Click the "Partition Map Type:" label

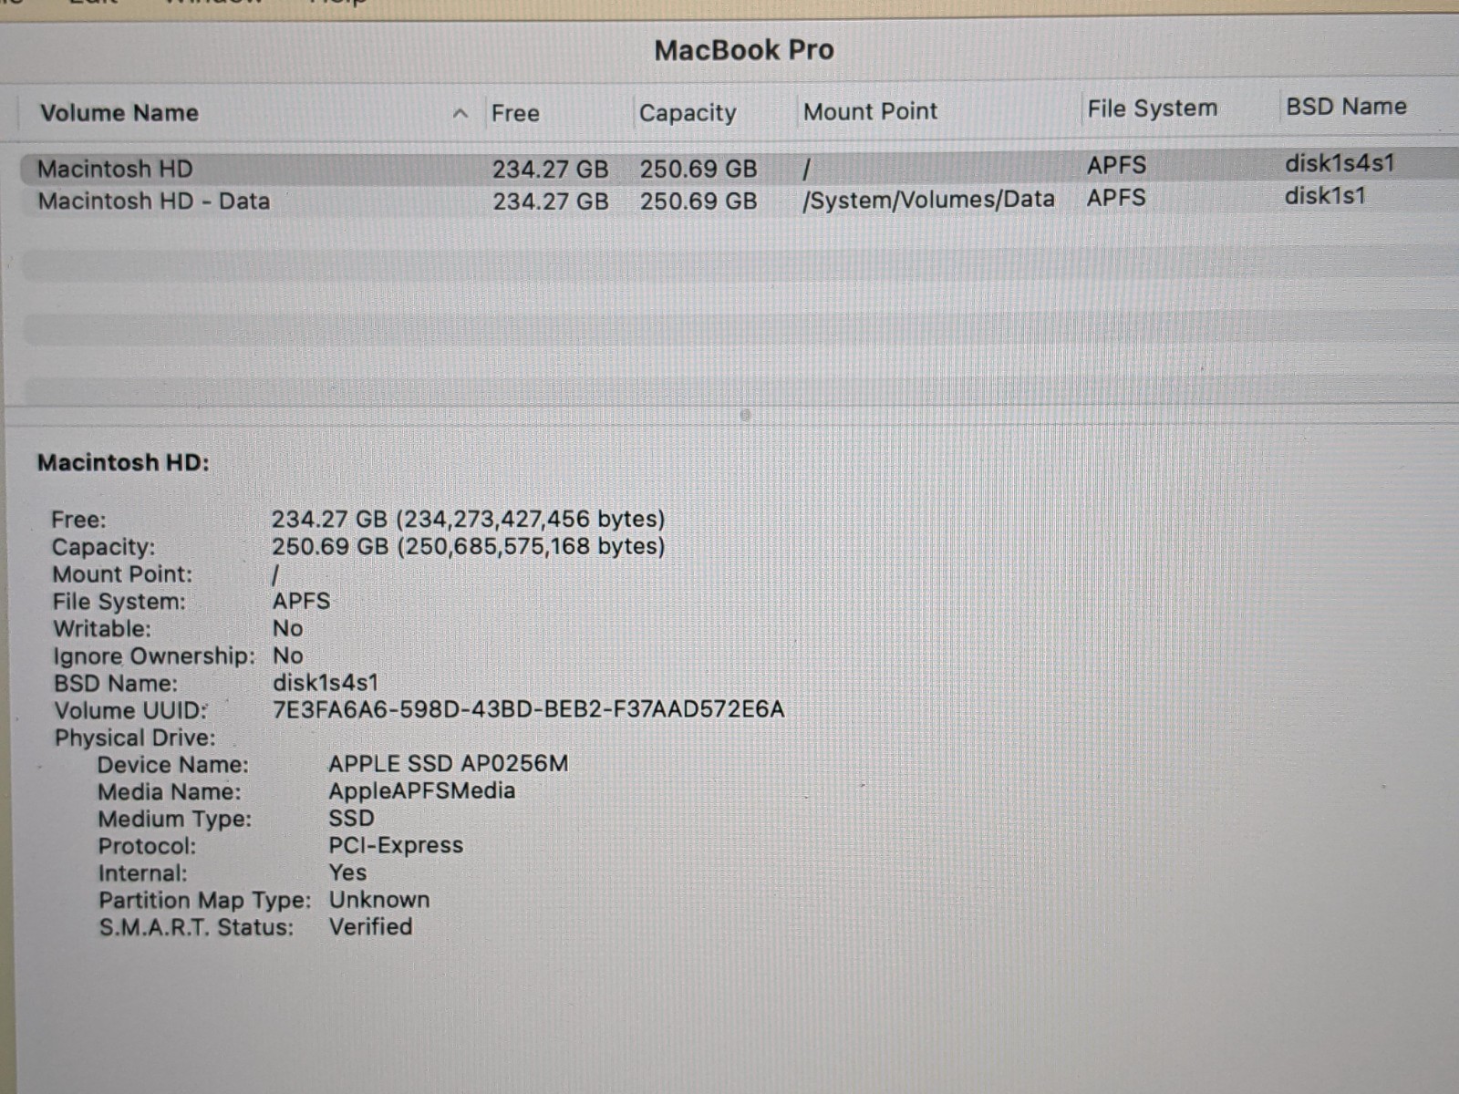coord(204,900)
